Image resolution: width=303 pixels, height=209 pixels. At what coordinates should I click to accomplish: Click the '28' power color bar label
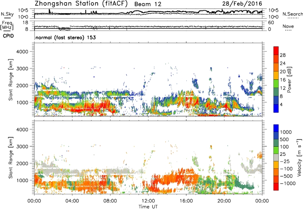(283, 55)
